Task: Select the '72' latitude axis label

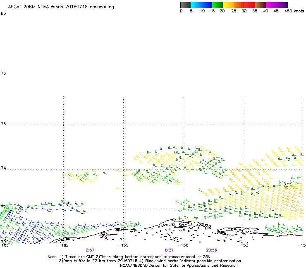Action: click(x=3, y=207)
